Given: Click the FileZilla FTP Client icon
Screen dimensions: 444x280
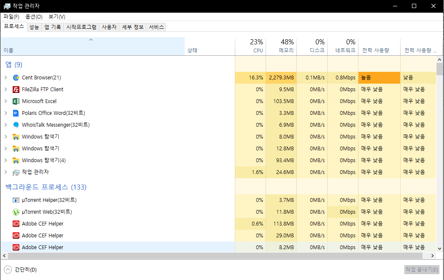Looking at the screenshot, I should (x=16, y=90).
